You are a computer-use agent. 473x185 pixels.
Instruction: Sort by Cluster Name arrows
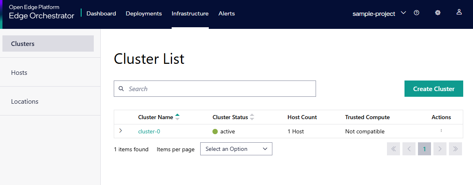coord(177,117)
